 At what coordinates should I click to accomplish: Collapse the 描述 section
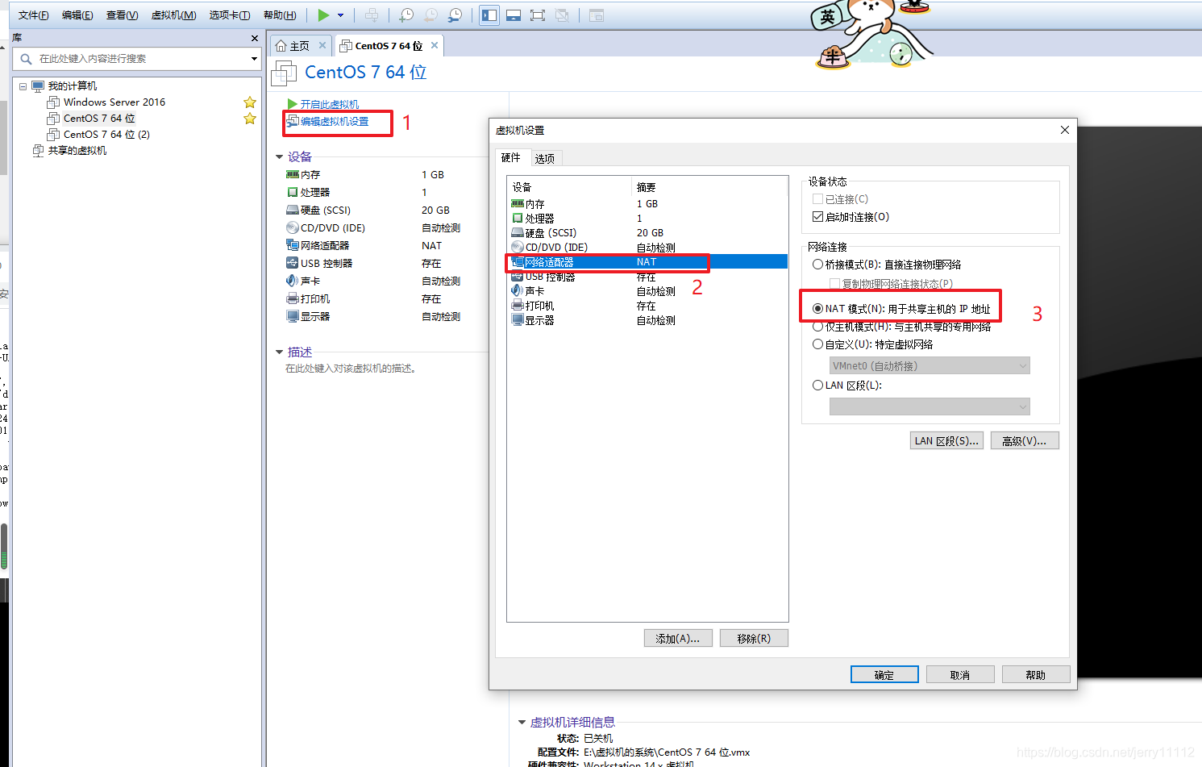pyautogui.click(x=280, y=352)
